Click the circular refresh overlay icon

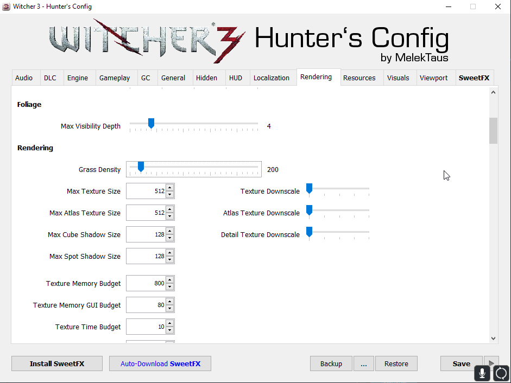[501, 373]
